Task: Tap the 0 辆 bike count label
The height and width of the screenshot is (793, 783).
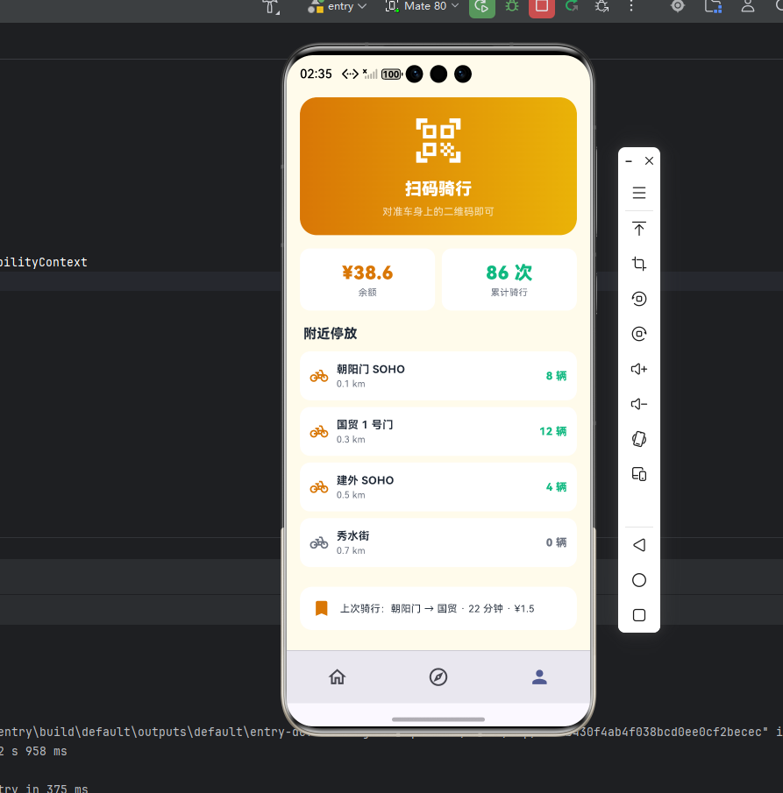Action: tap(556, 542)
